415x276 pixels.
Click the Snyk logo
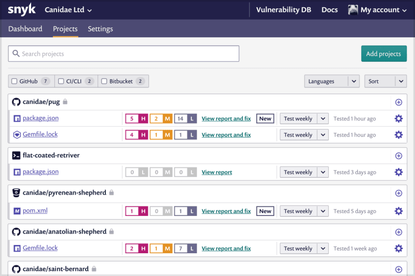[x=21, y=9]
